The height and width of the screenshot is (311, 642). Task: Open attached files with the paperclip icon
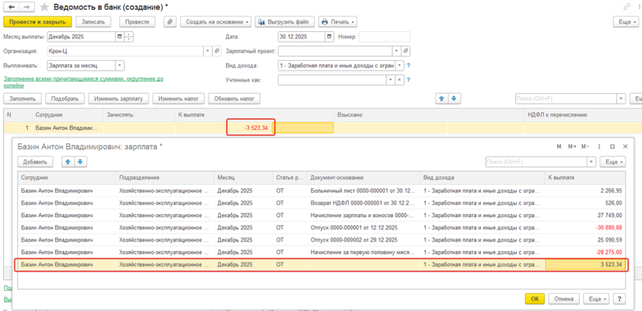click(170, 22)
